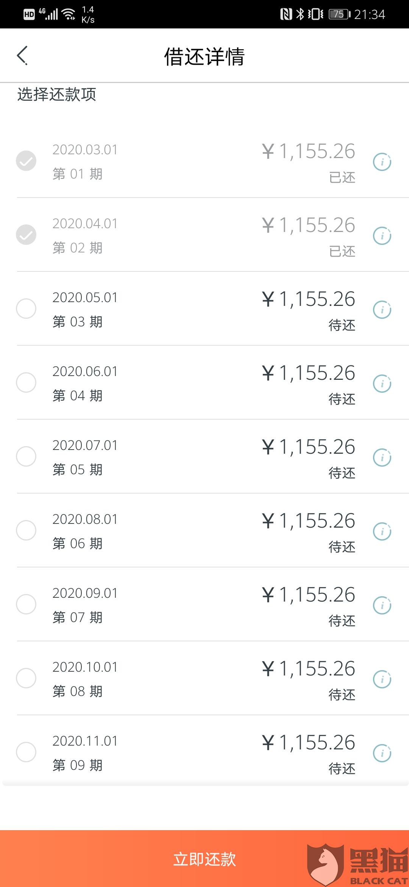Tap the paid 2020.03.01 checkmark
The height and width of the screenshot is (887, 409).
(26, 161)
